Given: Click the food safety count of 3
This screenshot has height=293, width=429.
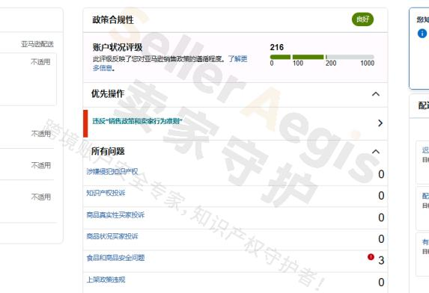Looking at the screenshot, I should [381, 261].
